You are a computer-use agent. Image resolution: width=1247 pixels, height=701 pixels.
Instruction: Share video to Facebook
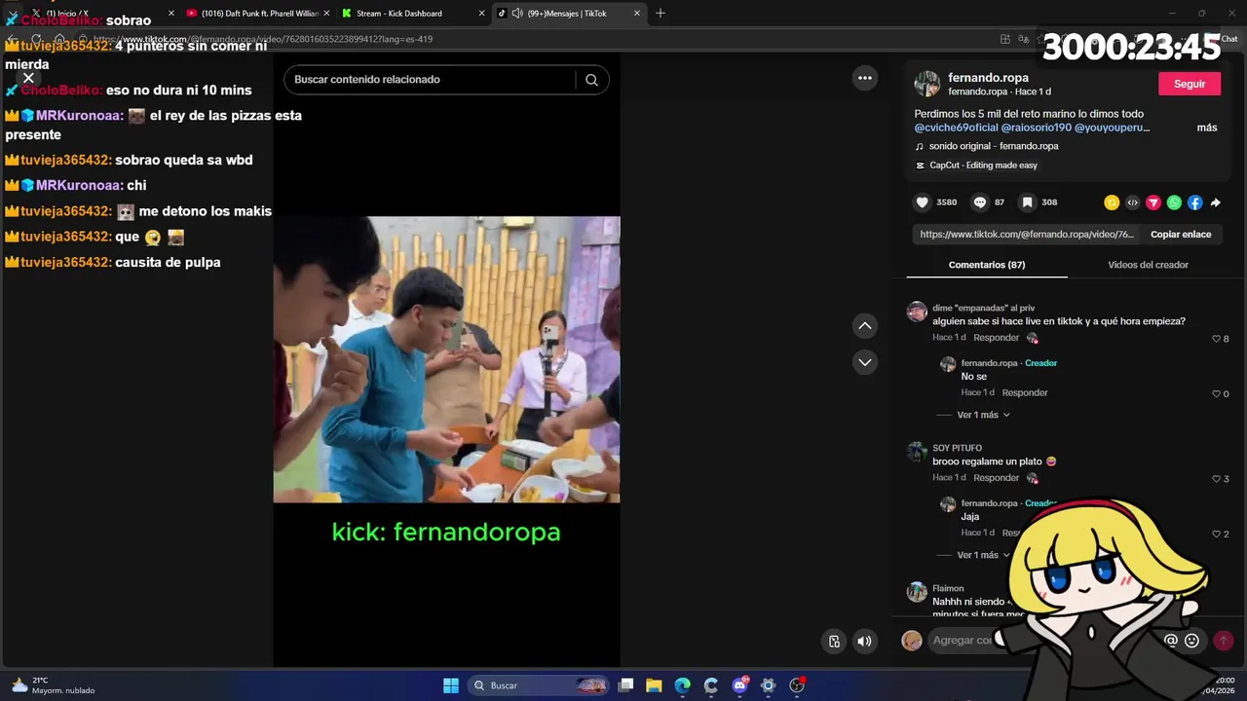tap(1194, 203)
